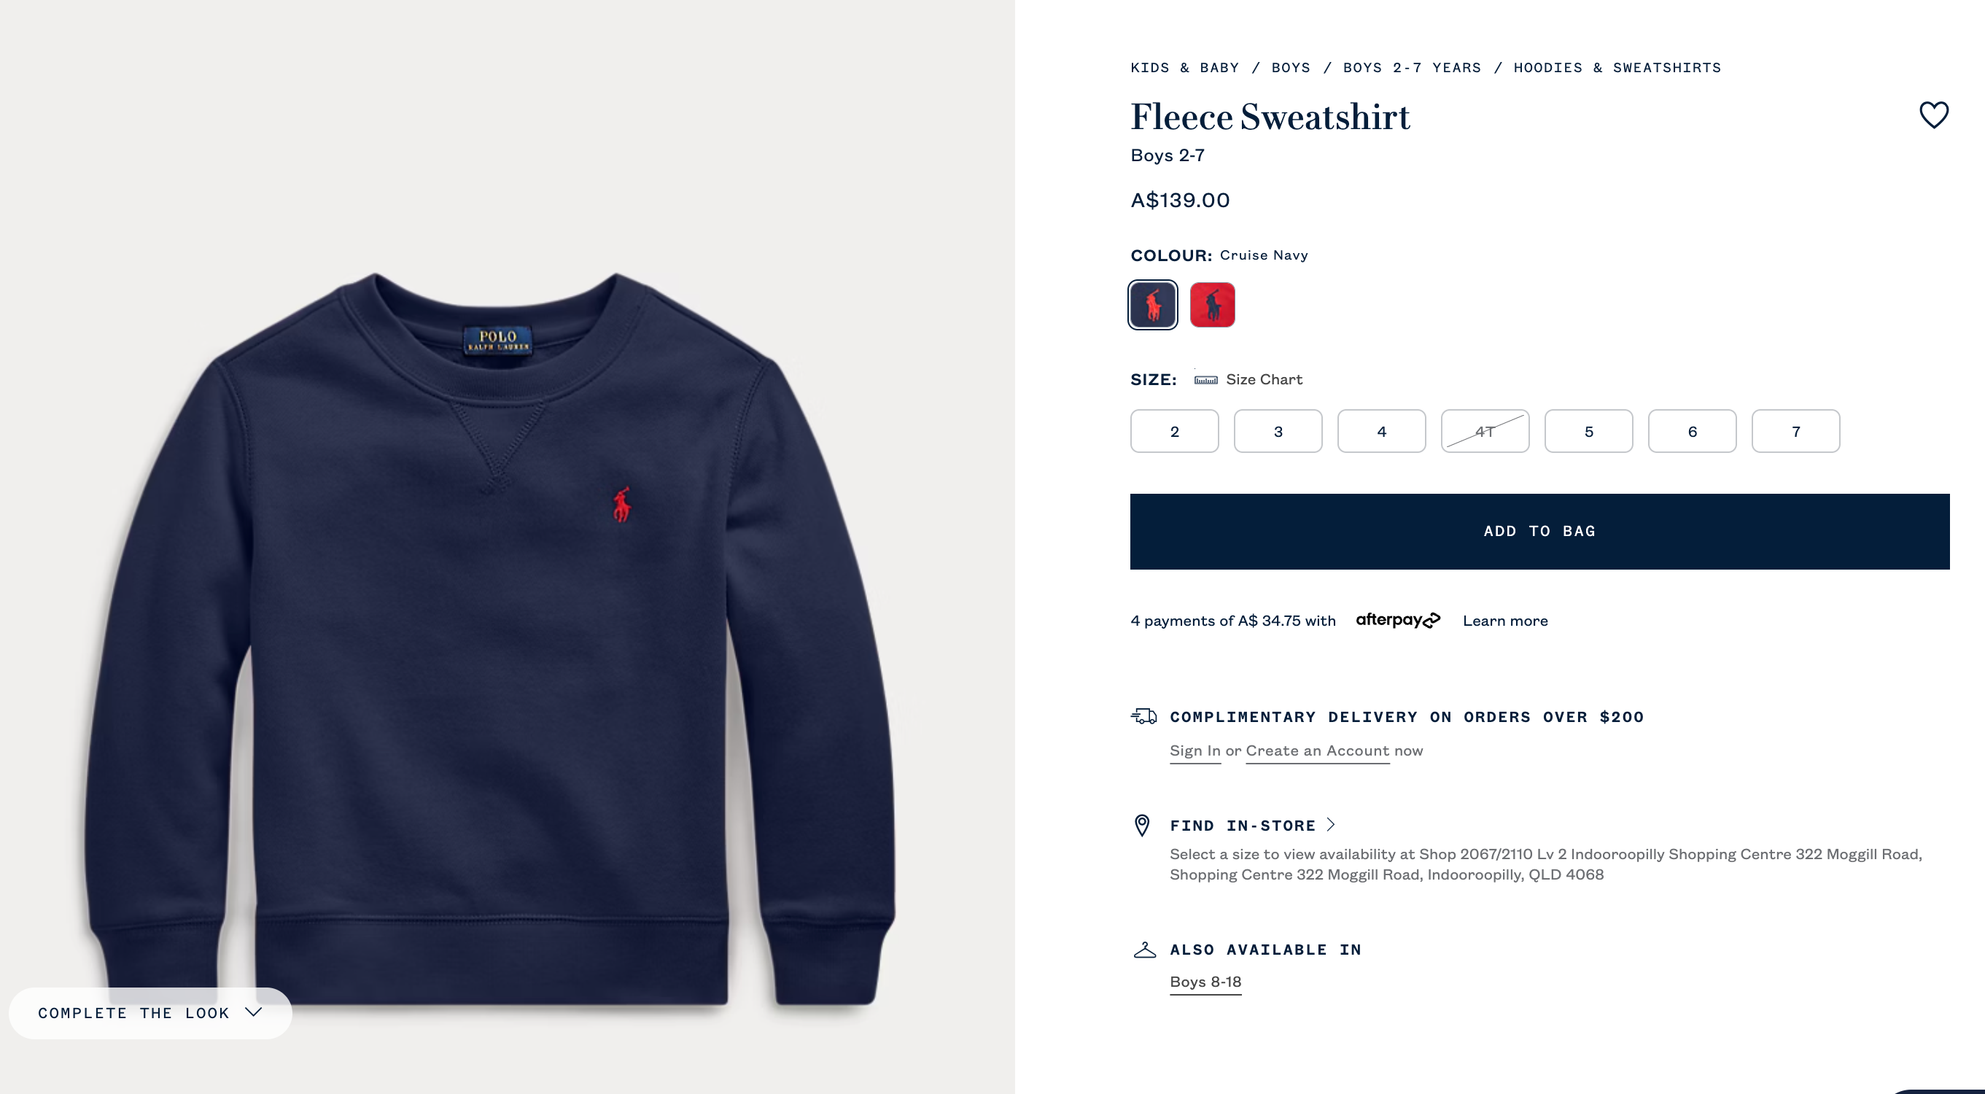Screen dimensions: 1985x1094
Task: Click the afterpay logo
Action: point(1398,620)
